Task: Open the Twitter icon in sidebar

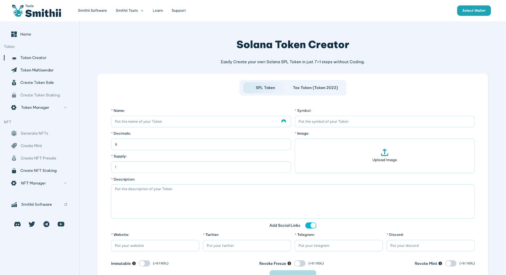Action: coord(32,224)
